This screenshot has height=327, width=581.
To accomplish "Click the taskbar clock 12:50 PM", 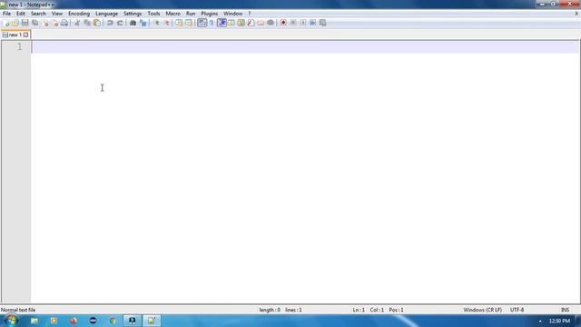I will 559,321.
